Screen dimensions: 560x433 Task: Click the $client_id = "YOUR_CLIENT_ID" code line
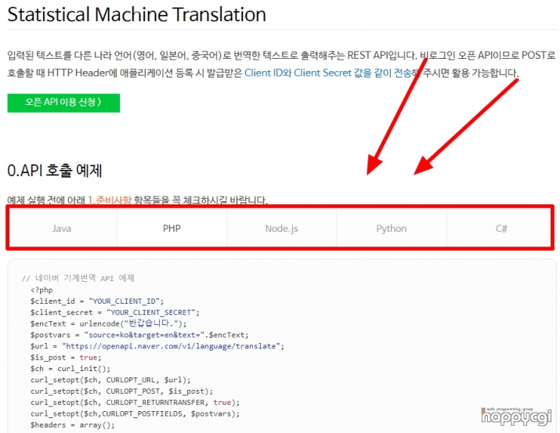pyautogui.click(x=97, y=301)
